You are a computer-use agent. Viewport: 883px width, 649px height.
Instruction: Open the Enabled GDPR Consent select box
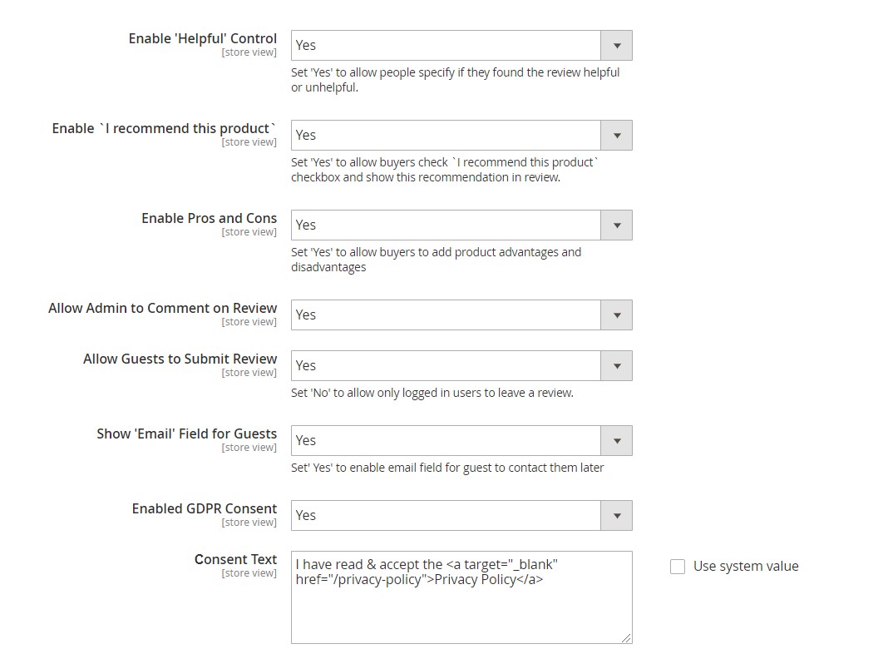[x=461, y=516]
